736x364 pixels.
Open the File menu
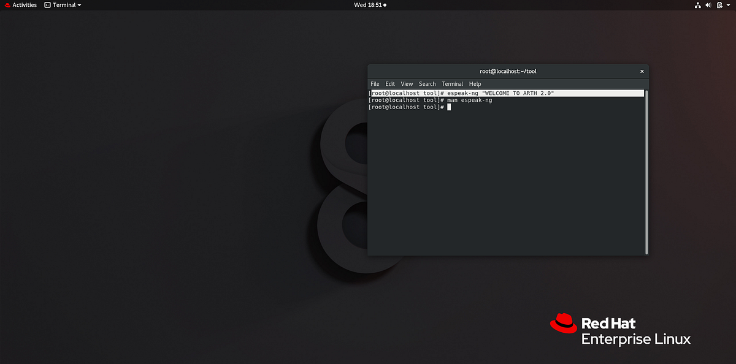tap(375, 83)
